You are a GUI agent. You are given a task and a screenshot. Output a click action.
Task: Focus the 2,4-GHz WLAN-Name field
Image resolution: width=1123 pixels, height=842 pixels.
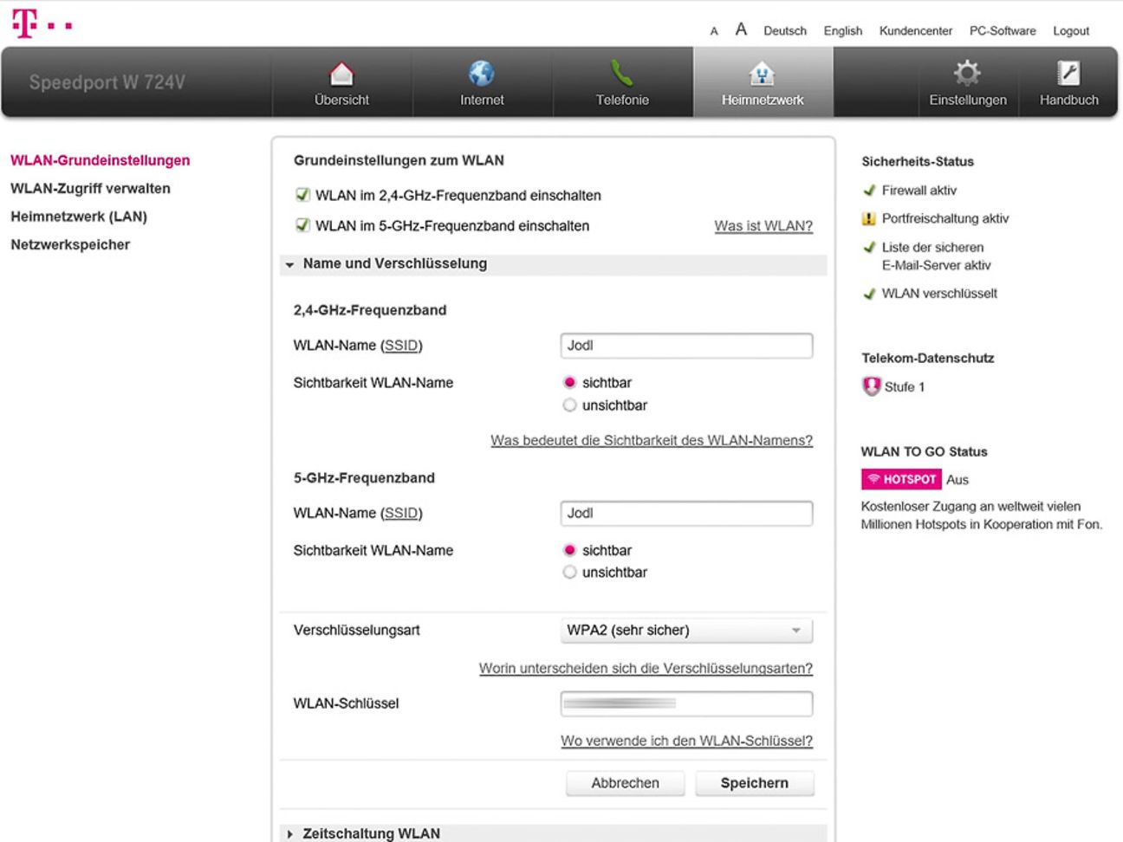pos(686,346)
